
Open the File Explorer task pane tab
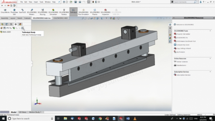click(x=170, y=31)
